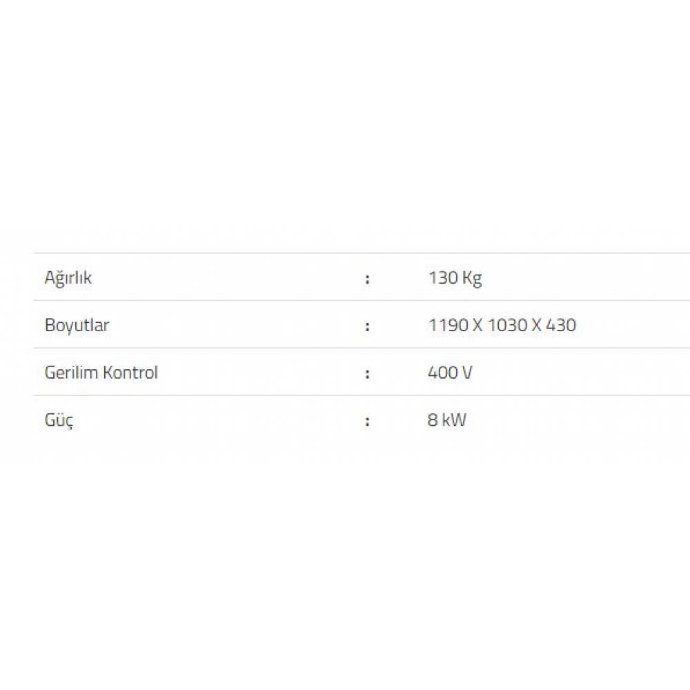This screenshot has width=690, height=690.
Task: Click the colon in the Güç row
Action: click(368, 422)
